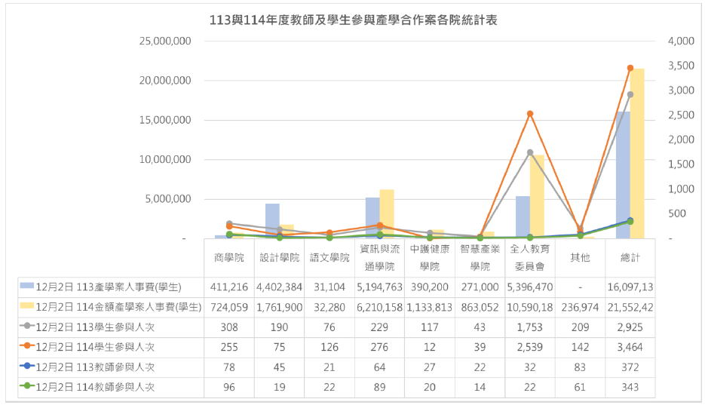The image size is (705, 405).
Task: Click the blue legend marker for 113教師參與人次
Action: tap(28, 367)
